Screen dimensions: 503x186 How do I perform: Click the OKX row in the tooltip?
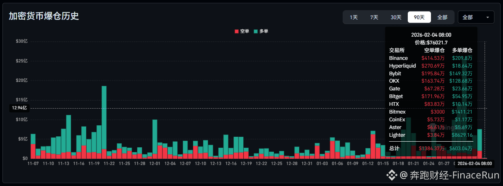tap(431, 81)
